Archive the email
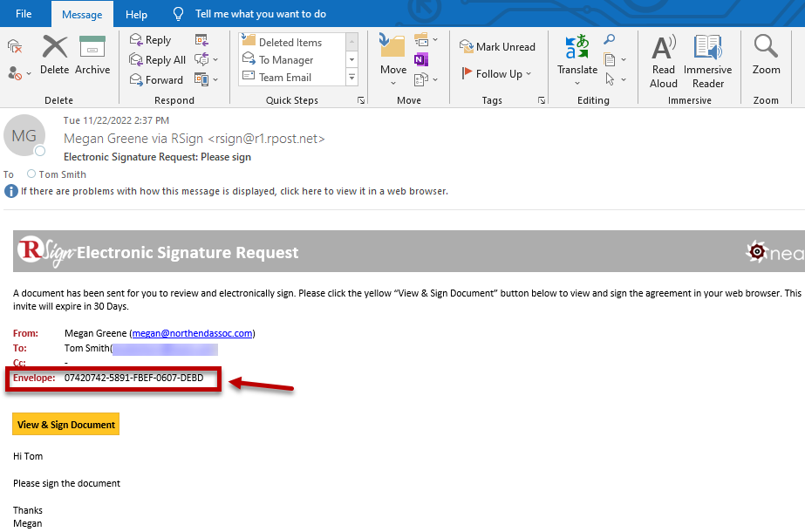The image size is (805, 532). [92, 56]
